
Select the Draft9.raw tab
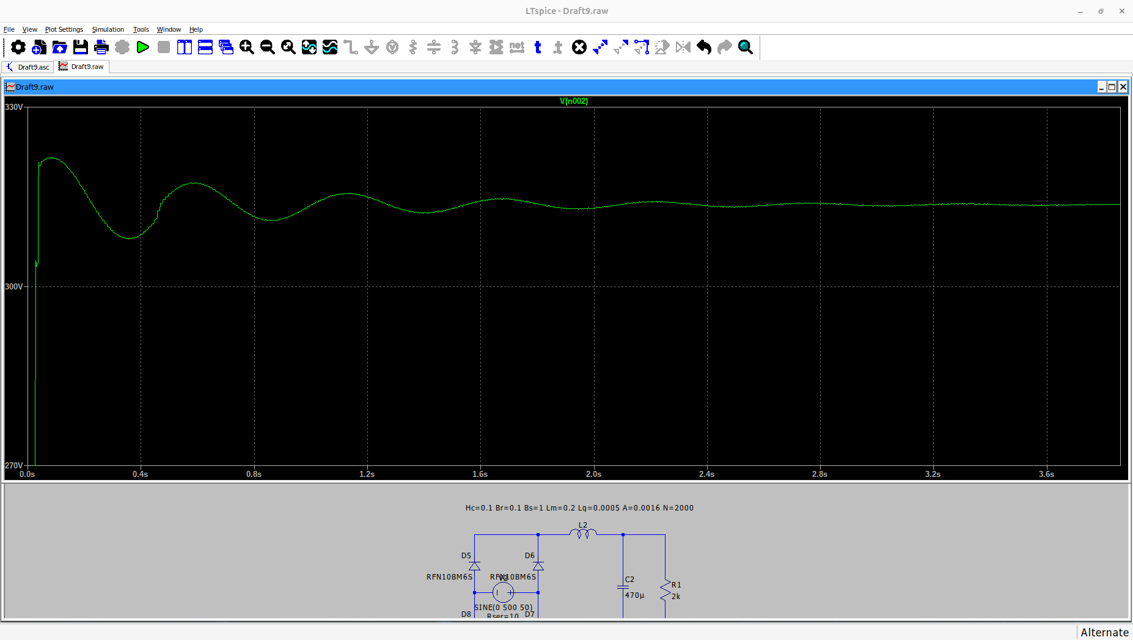(82, 67)
